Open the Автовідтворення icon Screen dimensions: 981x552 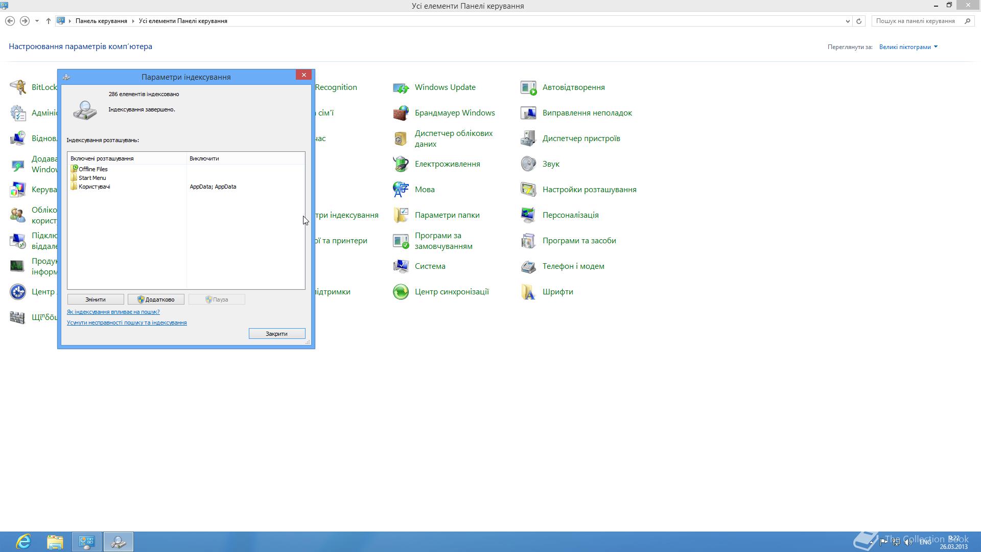coord(529,87)
